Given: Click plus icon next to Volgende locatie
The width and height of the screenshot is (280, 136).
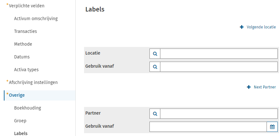Looking at the screenshot, I should pyautogui.click(x=242, y=27).
